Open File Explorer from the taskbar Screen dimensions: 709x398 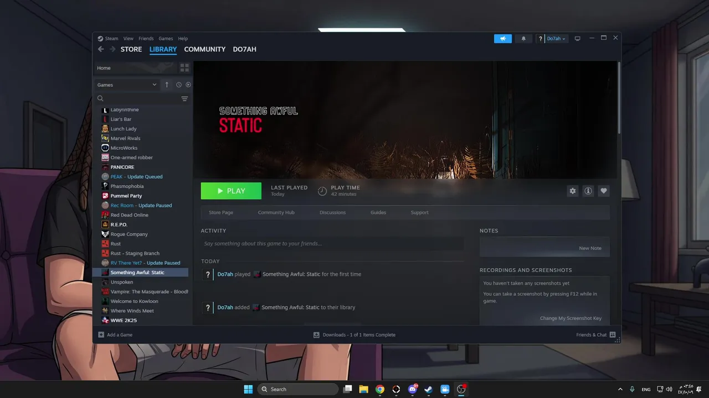(364, 389)
